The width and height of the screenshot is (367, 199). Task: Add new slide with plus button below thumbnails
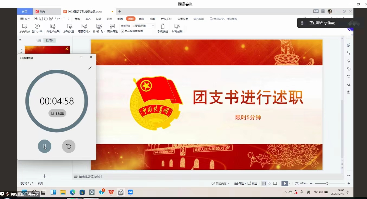[45, 176]
